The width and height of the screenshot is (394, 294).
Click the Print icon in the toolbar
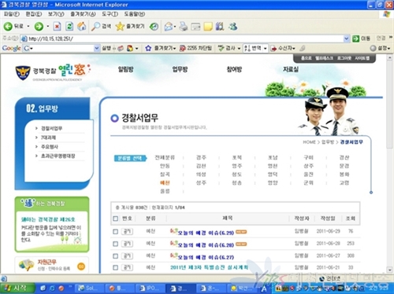point(184,26)
